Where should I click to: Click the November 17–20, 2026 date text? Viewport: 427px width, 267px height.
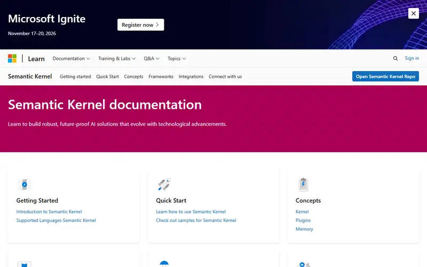[32, 34]
